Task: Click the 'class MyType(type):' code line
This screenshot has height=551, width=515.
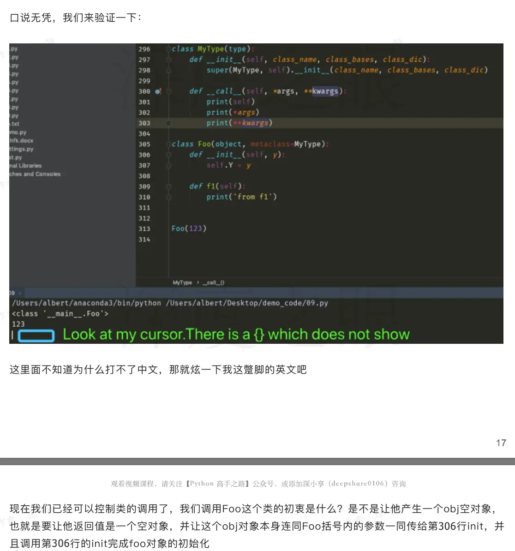Action: click(213, 49)
